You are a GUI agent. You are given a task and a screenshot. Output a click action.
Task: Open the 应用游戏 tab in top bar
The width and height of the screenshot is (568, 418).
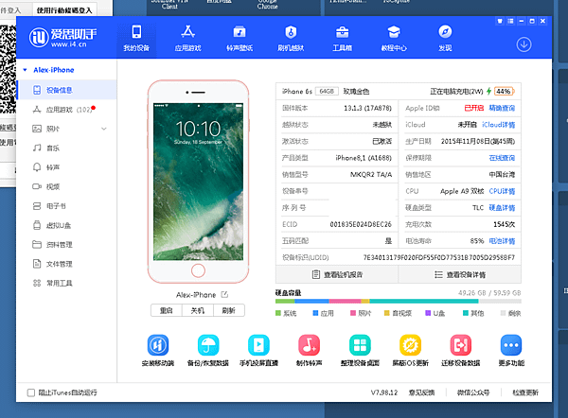coord(187,39)
